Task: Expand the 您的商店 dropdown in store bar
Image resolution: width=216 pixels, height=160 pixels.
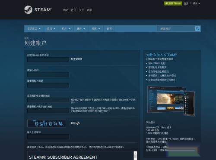Action: pos(34,29)
